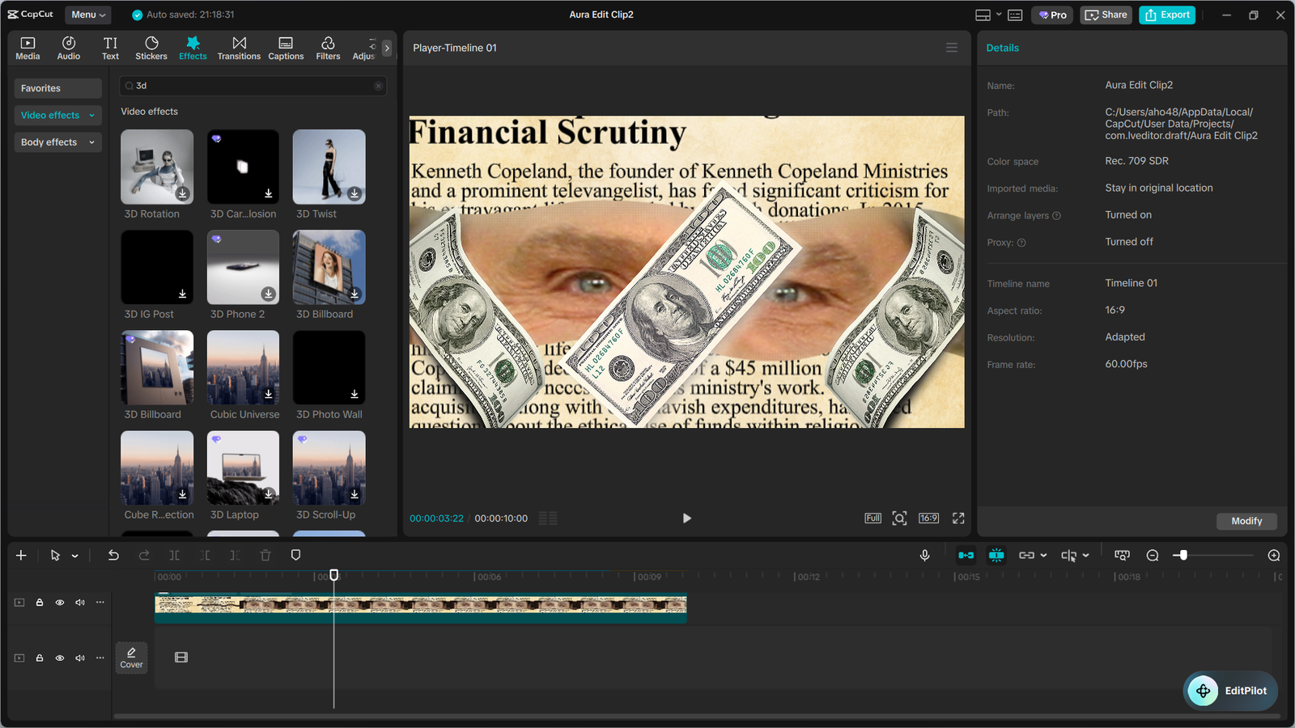Click the split clip tool icon
The height and width of the screenshot is (728, 1295).
point(175,556)
